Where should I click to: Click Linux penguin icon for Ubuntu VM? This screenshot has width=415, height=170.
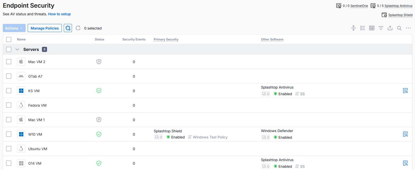point(21,149)
